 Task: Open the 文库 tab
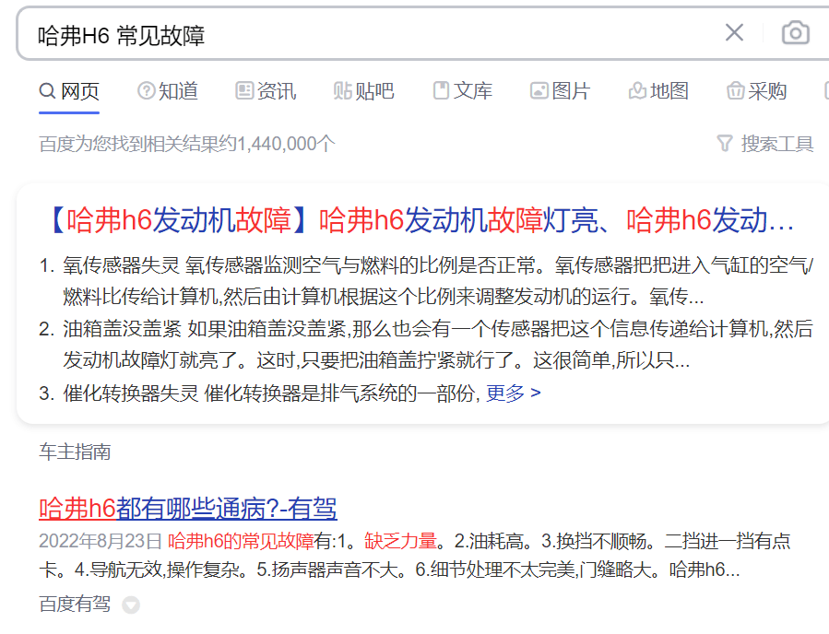tap(463, 91)
